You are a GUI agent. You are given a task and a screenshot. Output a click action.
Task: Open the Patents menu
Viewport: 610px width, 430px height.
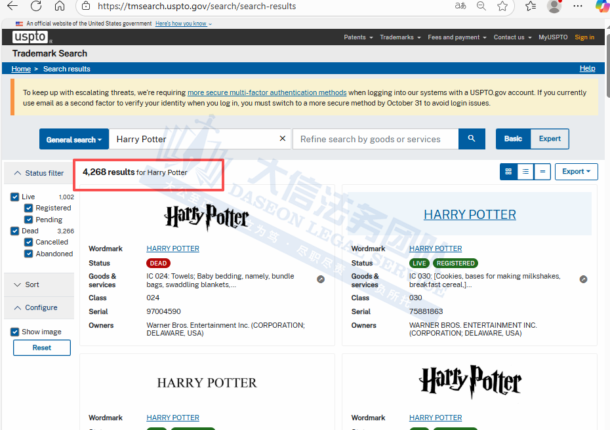pyautogui.click(x=358, y=37)
